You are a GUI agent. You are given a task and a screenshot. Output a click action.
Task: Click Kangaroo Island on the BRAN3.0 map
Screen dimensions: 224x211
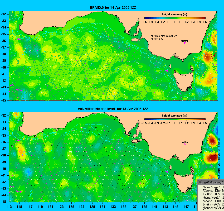(136, 40)
